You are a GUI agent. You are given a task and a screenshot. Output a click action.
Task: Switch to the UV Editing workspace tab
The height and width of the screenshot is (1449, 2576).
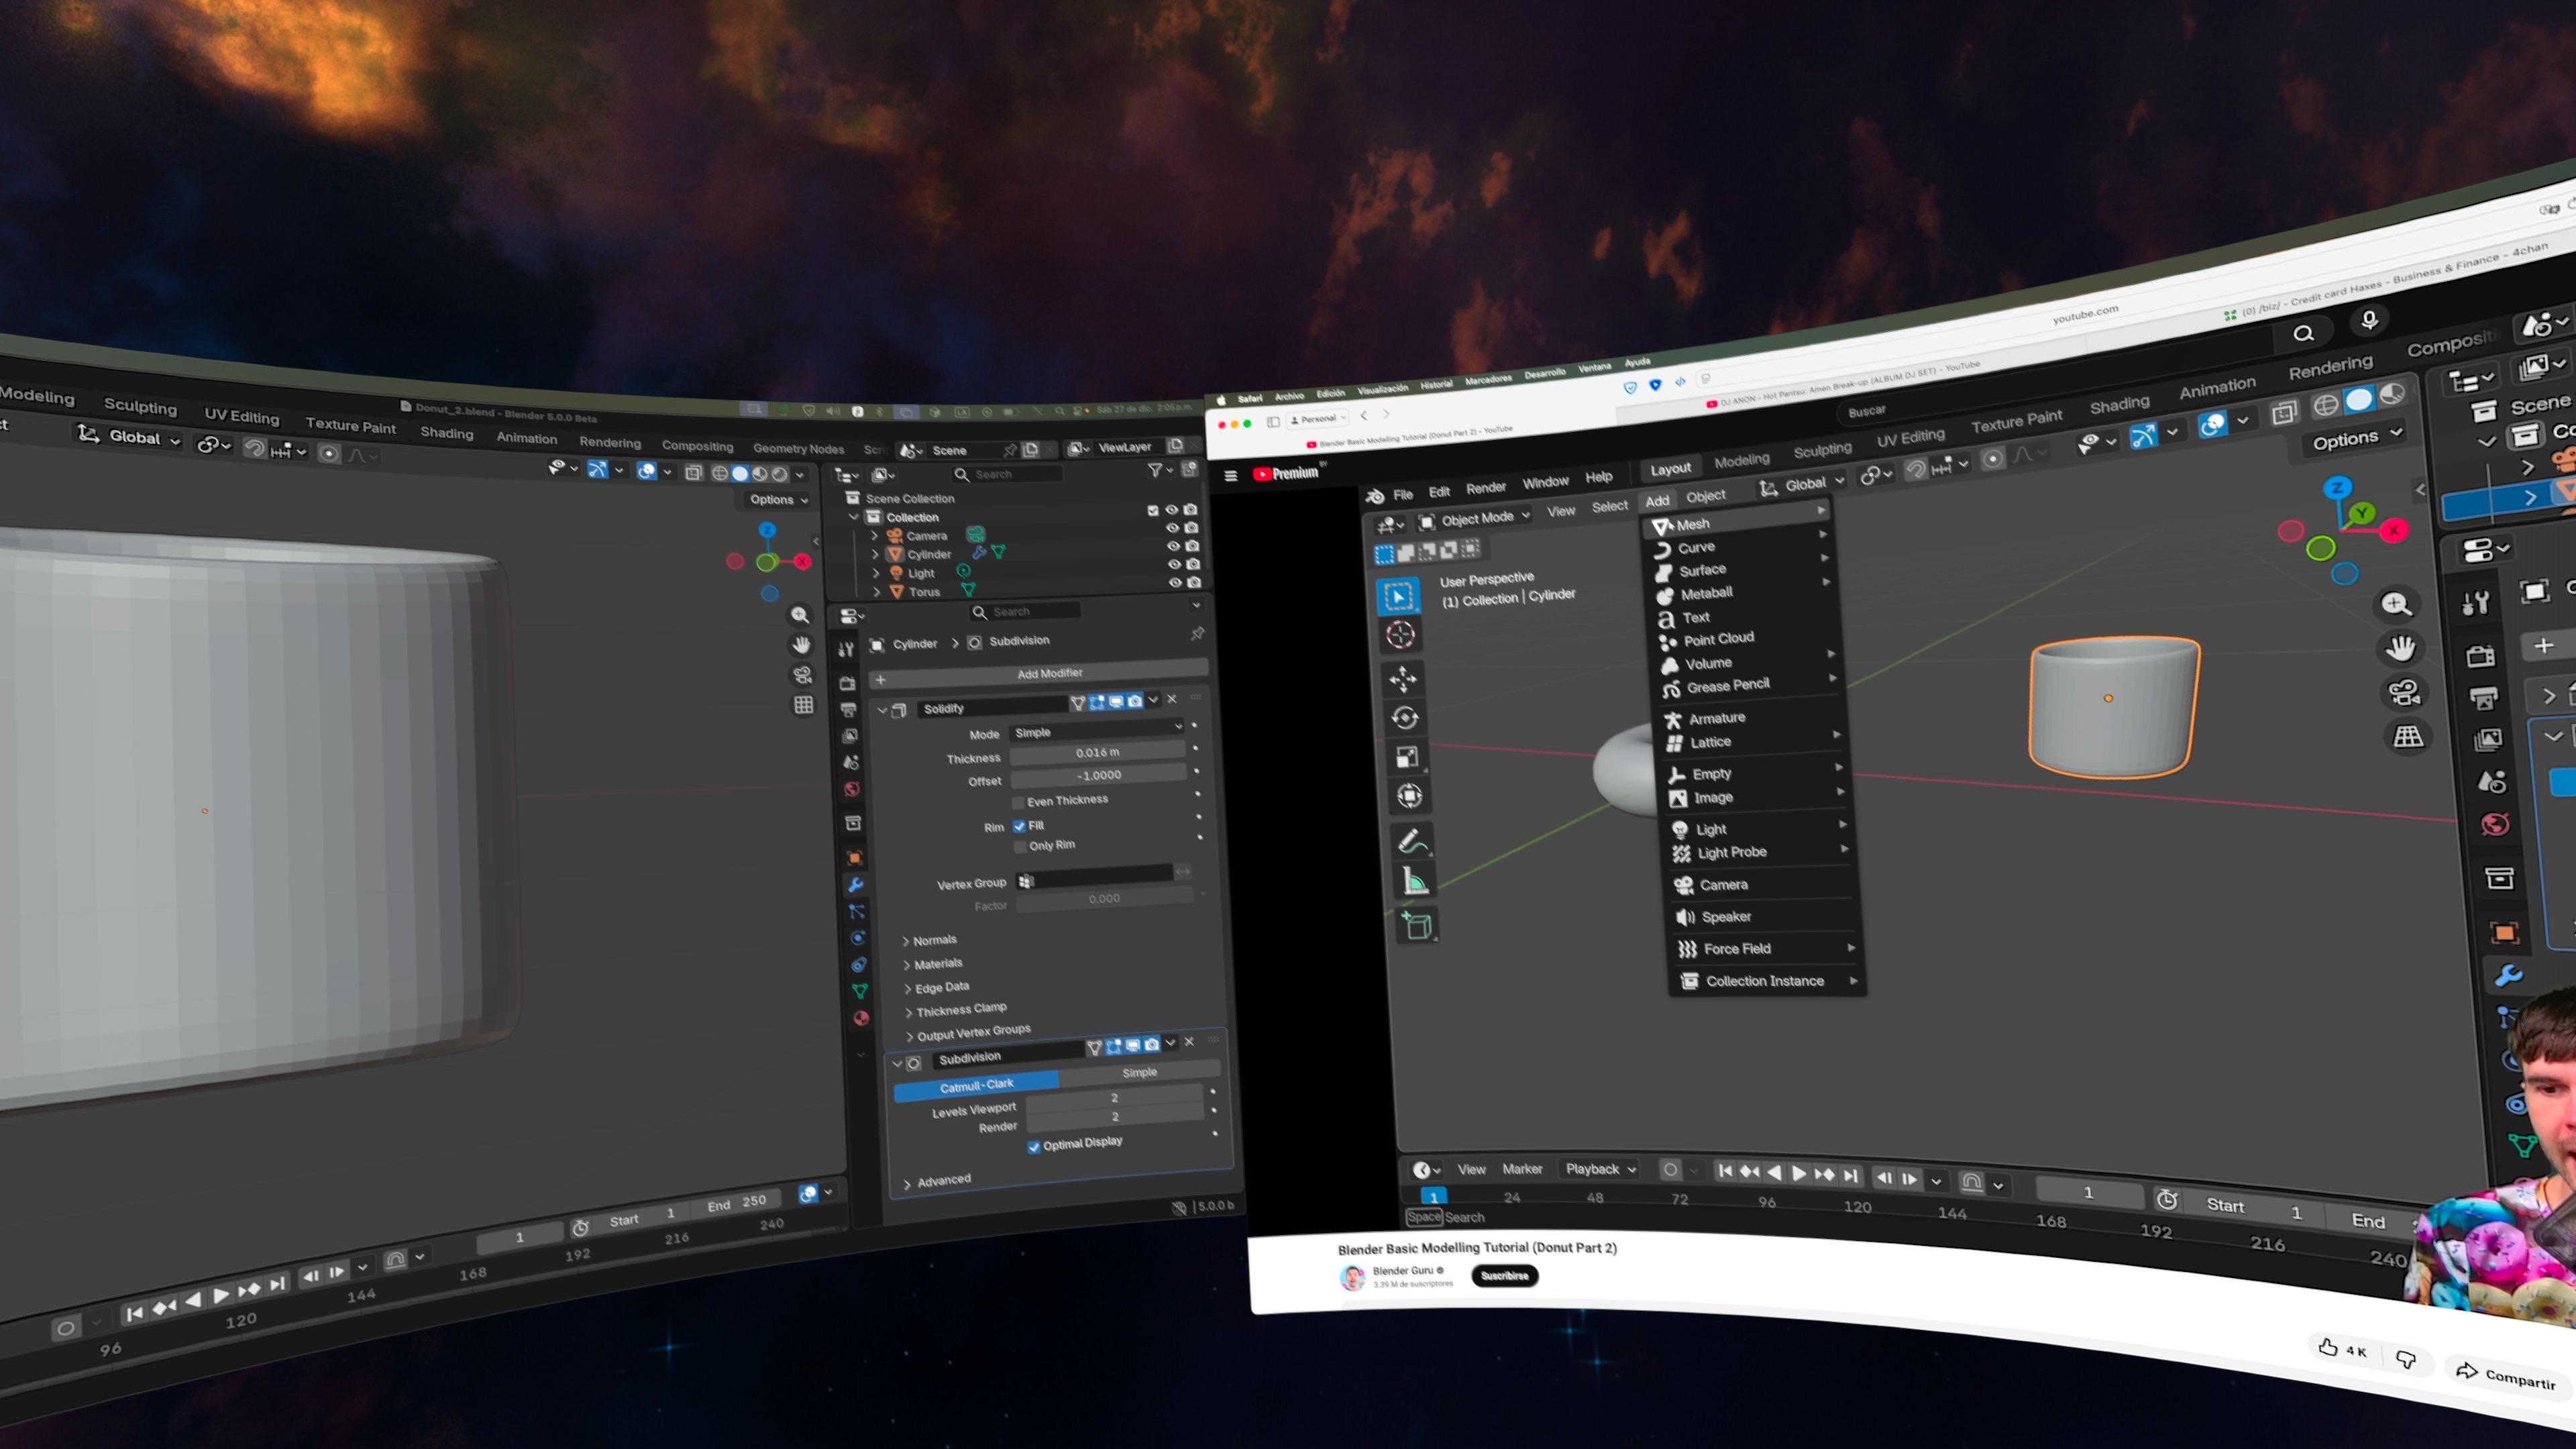click(241, 416)
